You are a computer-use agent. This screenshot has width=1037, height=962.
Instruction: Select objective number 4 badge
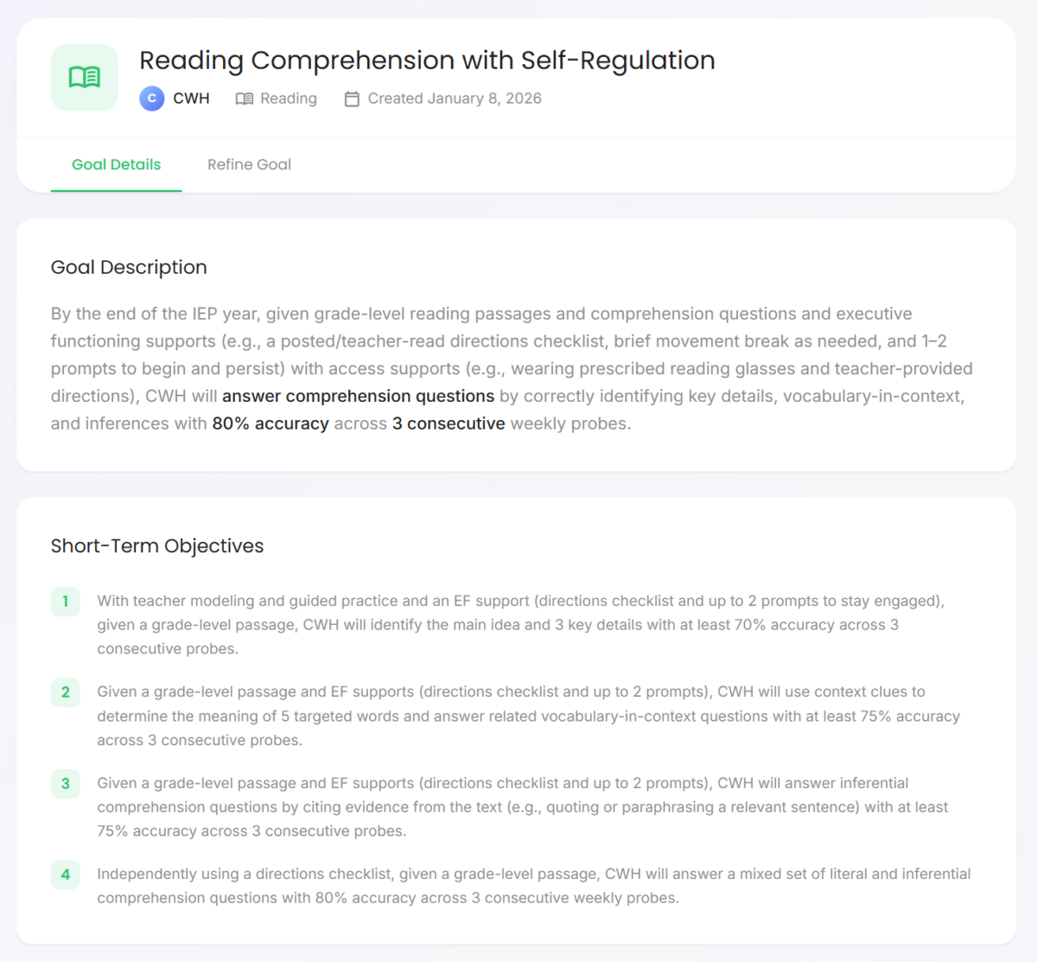pyautogui.click(x=66, y=875)
